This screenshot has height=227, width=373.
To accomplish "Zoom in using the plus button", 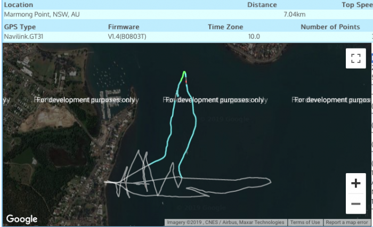I will click(355, 183).
